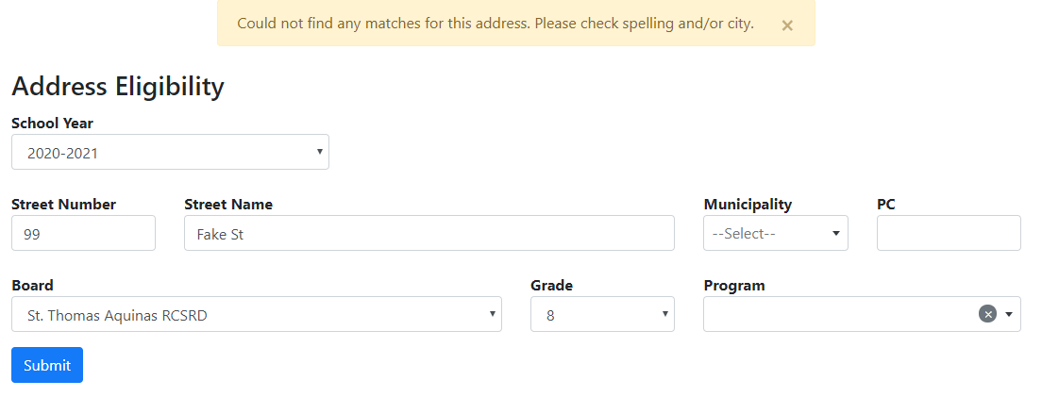
Task: Expand the Program dropdown arrow
Action: tap(1009, 314)
